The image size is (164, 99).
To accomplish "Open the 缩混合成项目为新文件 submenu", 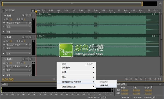I will pyautogui.click(x=76, y=82).
